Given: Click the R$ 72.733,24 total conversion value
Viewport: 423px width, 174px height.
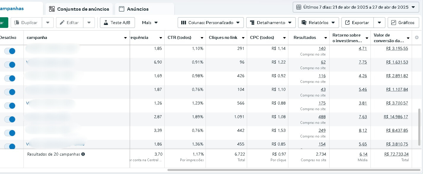Looking at the screenshot, I should [x=396, y=154].
